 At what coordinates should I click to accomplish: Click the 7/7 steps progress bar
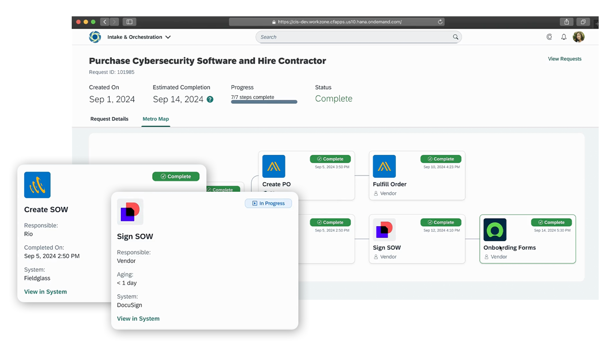tap(264, 102)
